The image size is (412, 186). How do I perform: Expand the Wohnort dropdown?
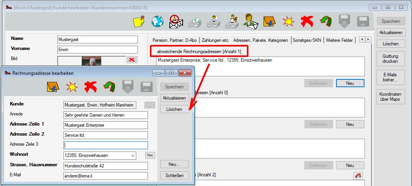(x=133, y=155)
